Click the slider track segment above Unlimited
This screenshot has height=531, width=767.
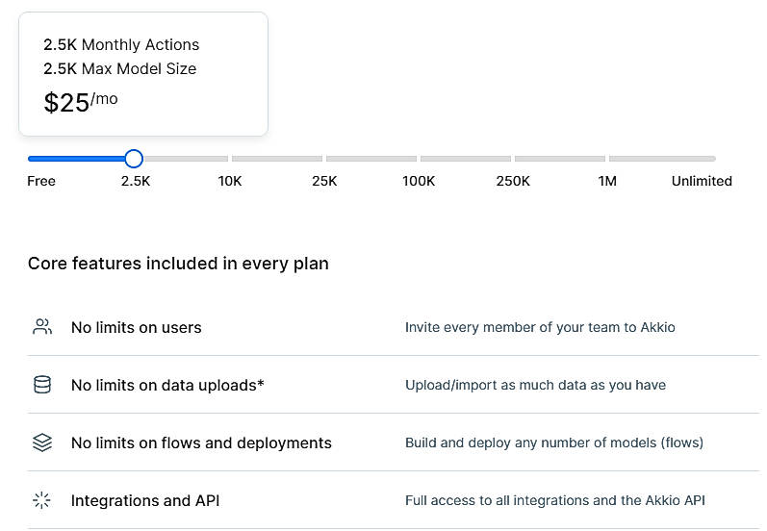[x=662, y=159]
